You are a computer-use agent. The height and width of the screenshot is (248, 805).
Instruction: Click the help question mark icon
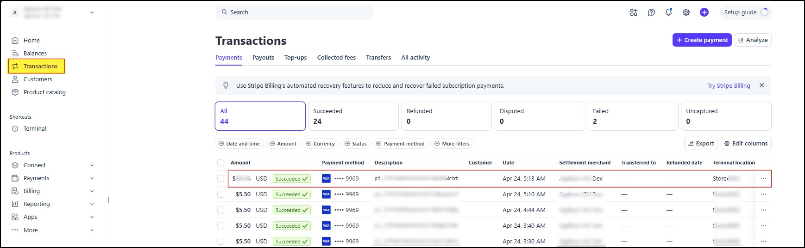[x=651, y=12]
